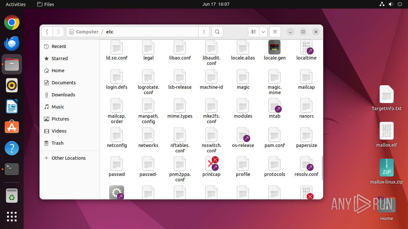Select the mailcap file icon

[306, 76]
